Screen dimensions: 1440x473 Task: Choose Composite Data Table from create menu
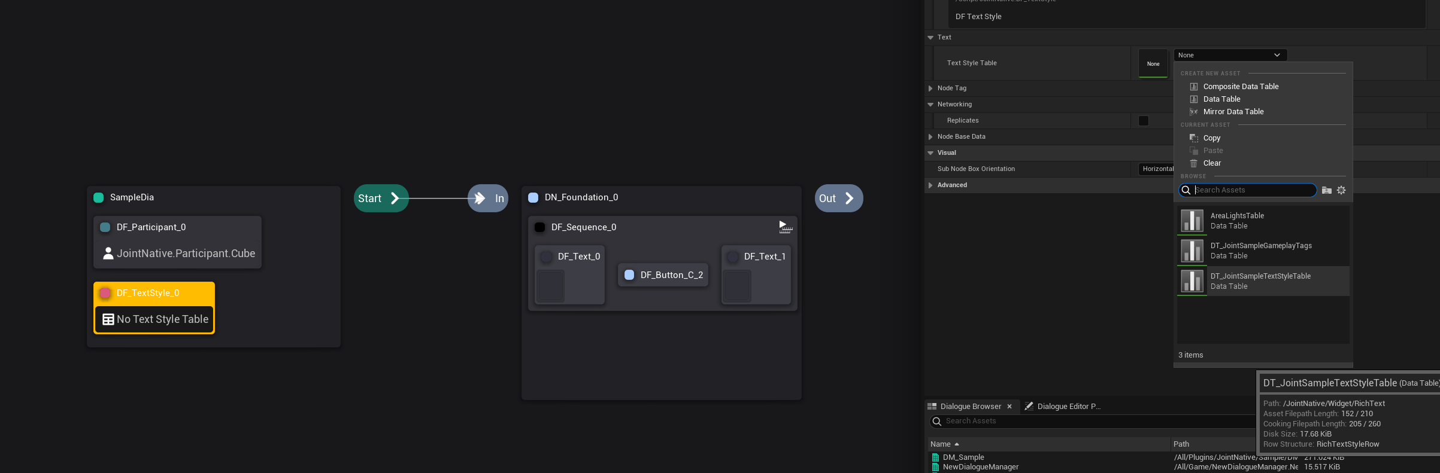(1241, 87)
